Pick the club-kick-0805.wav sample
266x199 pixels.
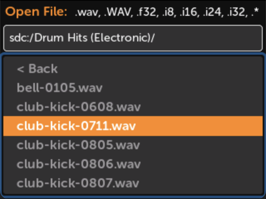pyautogui.click(x=133, y=145)
